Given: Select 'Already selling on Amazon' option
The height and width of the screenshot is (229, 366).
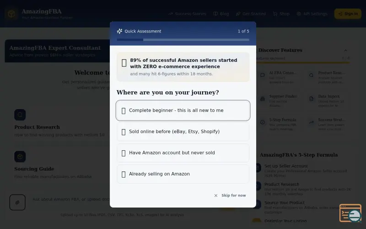Looking at the screenshot, I should tap(183, 174).
